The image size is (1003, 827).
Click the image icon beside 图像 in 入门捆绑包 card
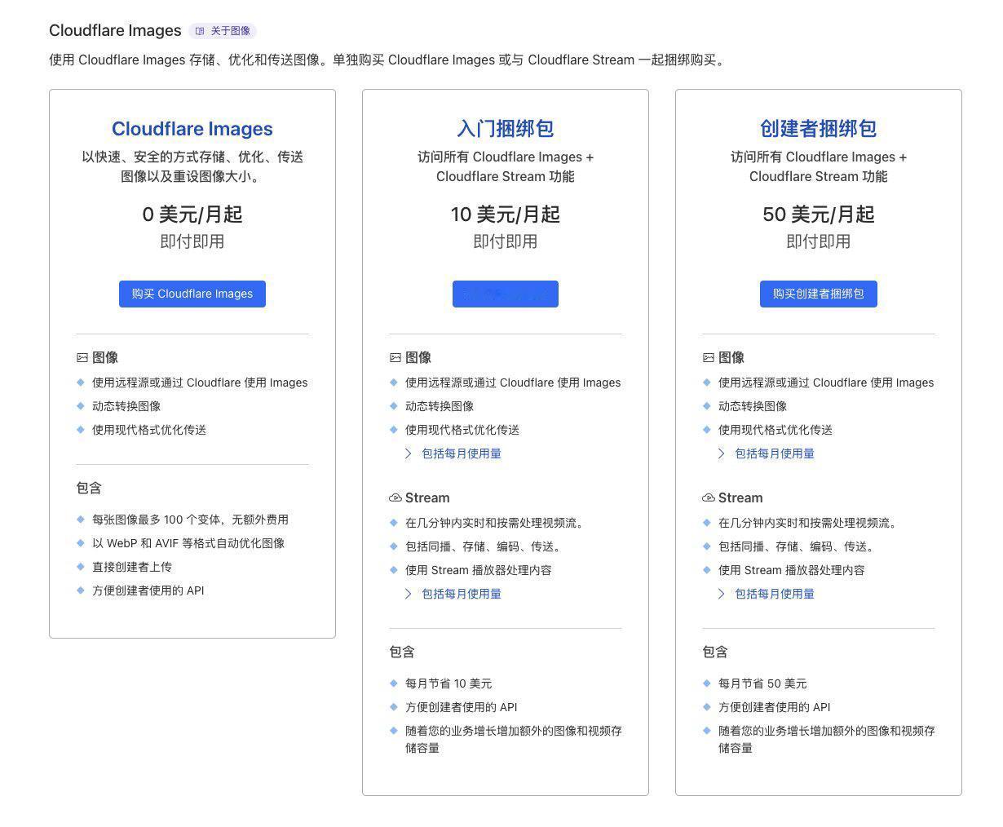tap(395, 357)
